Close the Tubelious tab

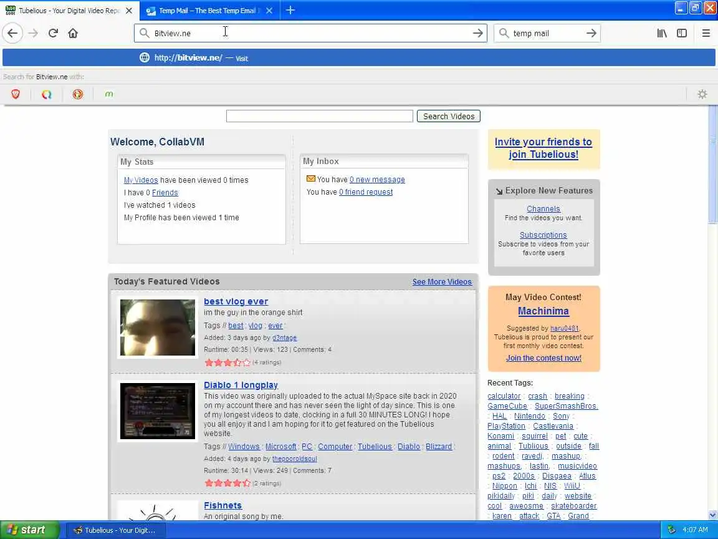click(x=129, y=10)
